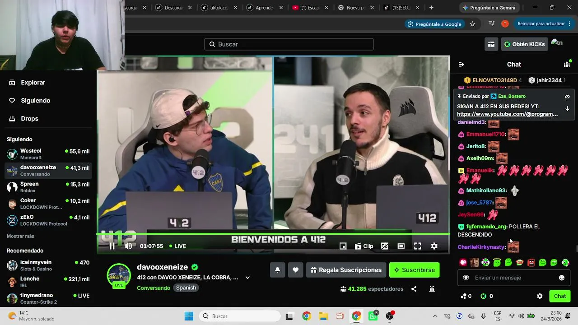Toggle the overlay-off icon beside Clip
This screenshot has width=578, height=325.
point(385,246)
